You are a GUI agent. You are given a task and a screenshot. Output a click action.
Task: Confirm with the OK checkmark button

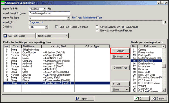coord(142,99)
